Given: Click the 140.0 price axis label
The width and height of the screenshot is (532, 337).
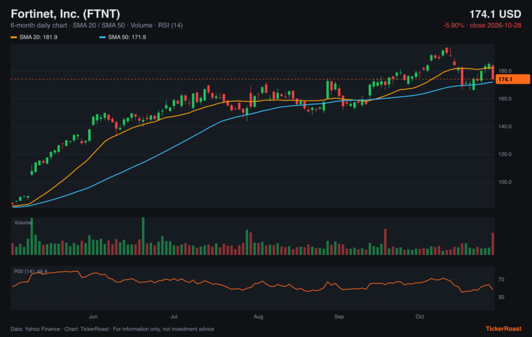Looking at the screenshot, I should tap(505, 127).
